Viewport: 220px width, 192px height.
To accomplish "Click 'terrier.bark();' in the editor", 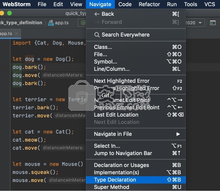I will coord(36,108).
